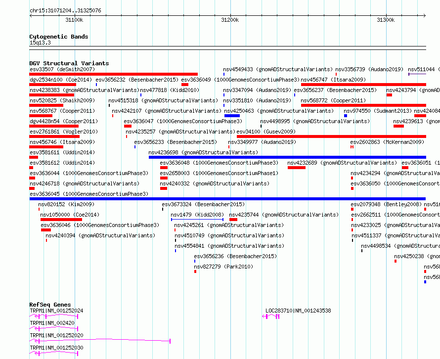The height and width of the screenshot is (359, 440).
Task: Open esv2602863 (McKernan2009) label
Action: tap(387, 142)
